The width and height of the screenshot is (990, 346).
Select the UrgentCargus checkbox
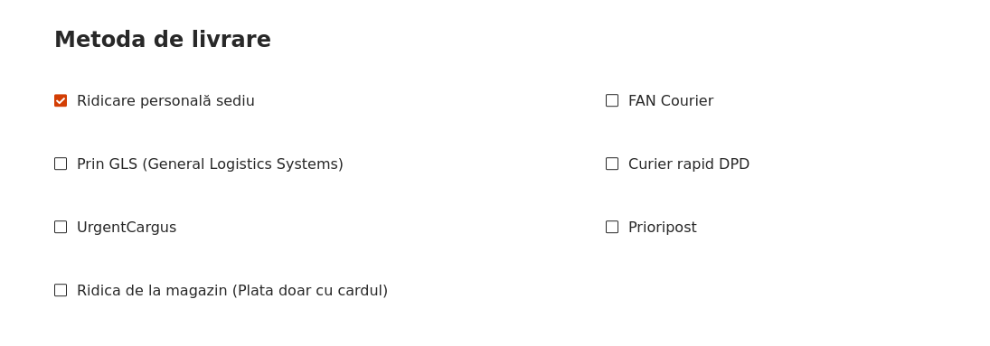[61, 227]
